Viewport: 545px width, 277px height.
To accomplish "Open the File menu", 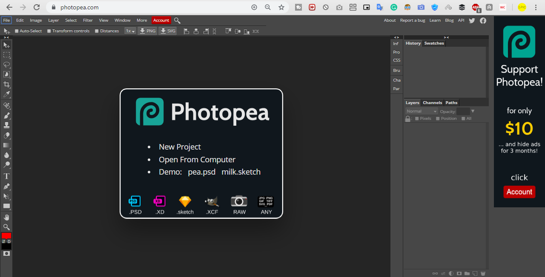I will 6,20.
